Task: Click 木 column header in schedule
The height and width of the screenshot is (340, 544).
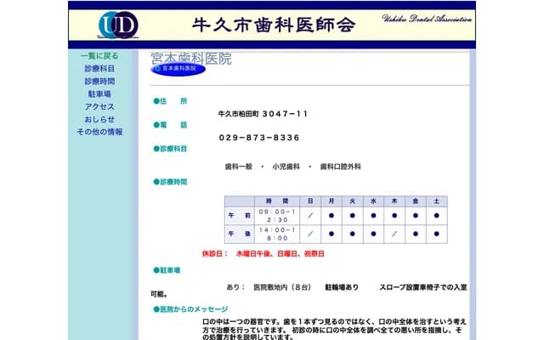Action: (x=394, y=201)
